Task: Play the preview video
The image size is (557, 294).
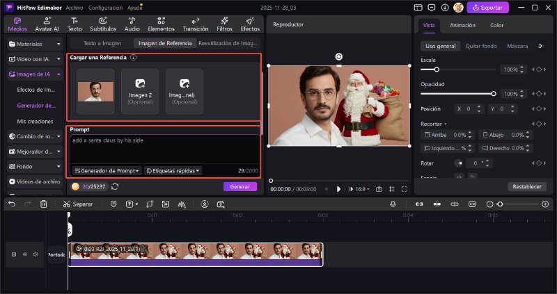Action: [338, 189]
